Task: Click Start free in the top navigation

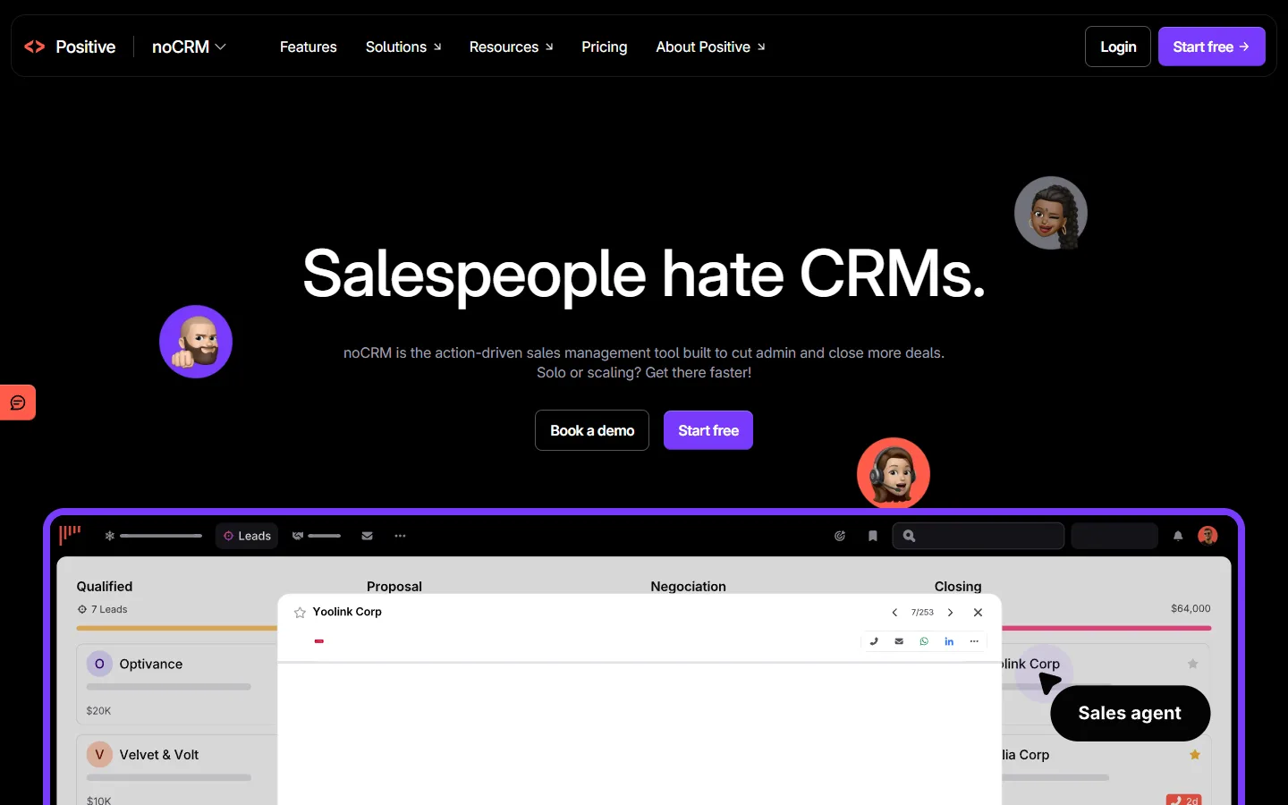Action: pos(1211,47)
